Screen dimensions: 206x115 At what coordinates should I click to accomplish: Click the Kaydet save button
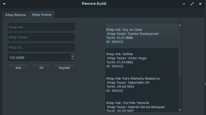(x=64, y=68)
